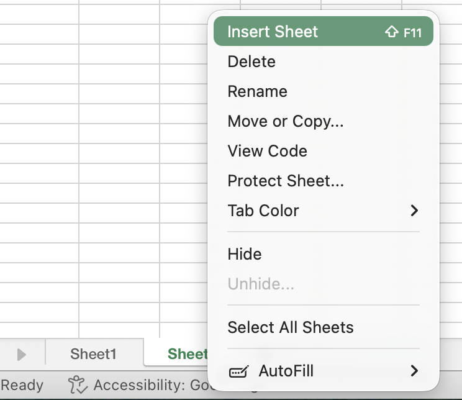Choose Insert Sheet from the context menu
Screen dimensions: 462x400
pos(273,32)
